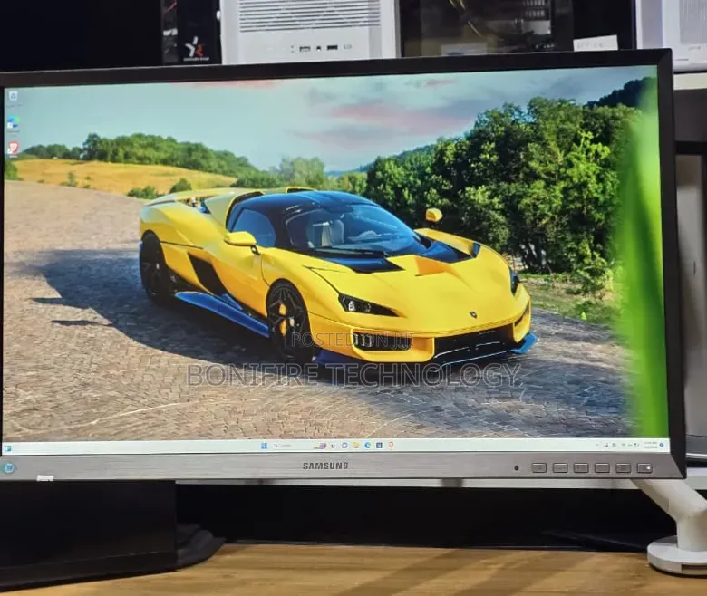Open the Recycle Bin desktop icon

13,96
